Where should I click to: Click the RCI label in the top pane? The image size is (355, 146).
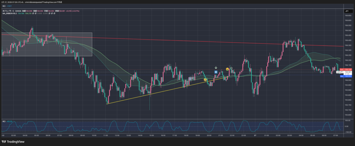(4, 6)
